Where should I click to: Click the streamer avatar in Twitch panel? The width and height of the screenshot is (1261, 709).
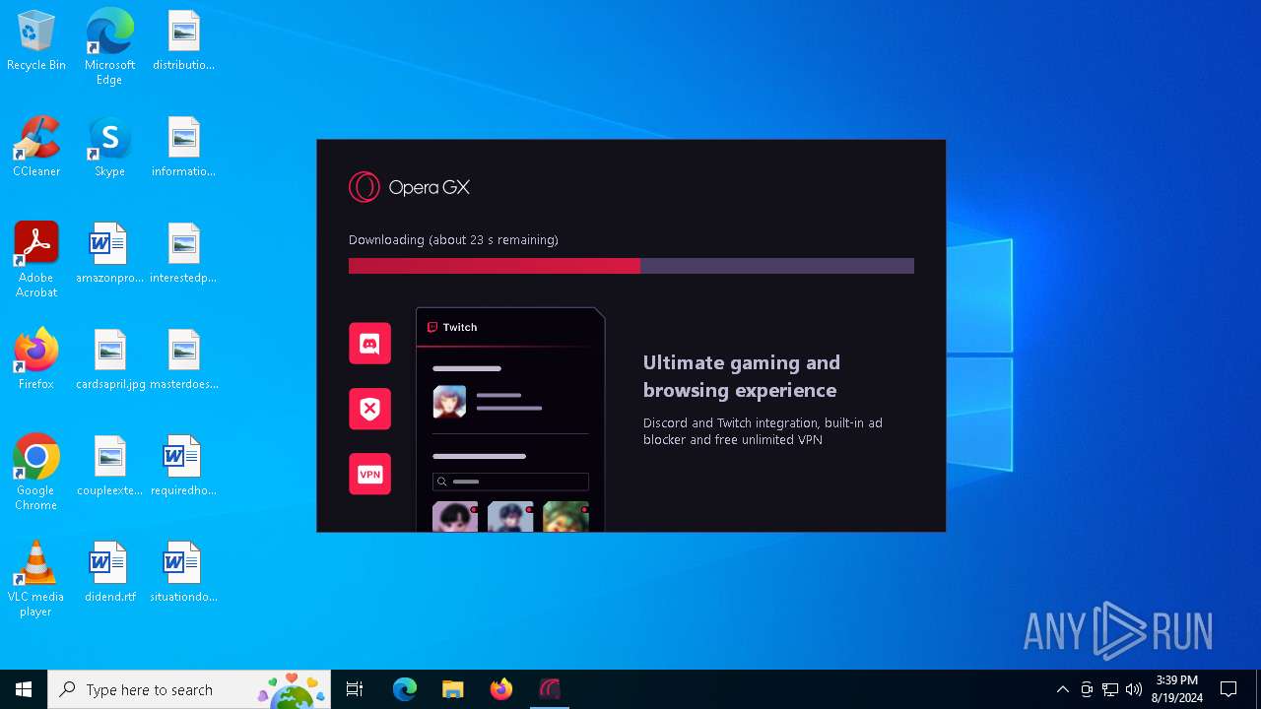[449, 402]
